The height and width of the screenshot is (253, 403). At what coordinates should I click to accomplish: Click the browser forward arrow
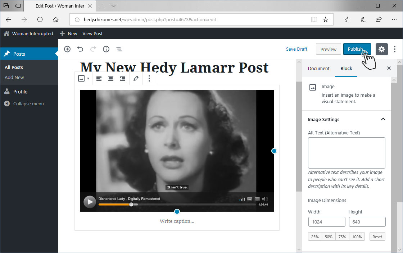tap(24, 19)
